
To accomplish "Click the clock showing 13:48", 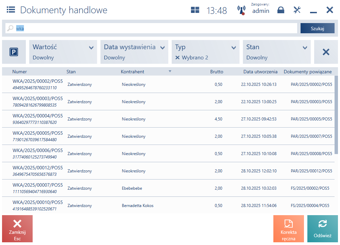I will point(217,11).
